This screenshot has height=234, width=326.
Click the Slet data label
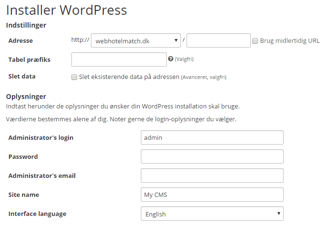(22, 76)
